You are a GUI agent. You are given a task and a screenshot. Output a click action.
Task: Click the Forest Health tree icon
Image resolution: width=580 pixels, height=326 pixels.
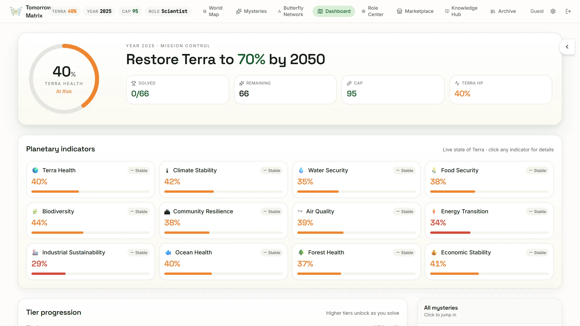301,252
